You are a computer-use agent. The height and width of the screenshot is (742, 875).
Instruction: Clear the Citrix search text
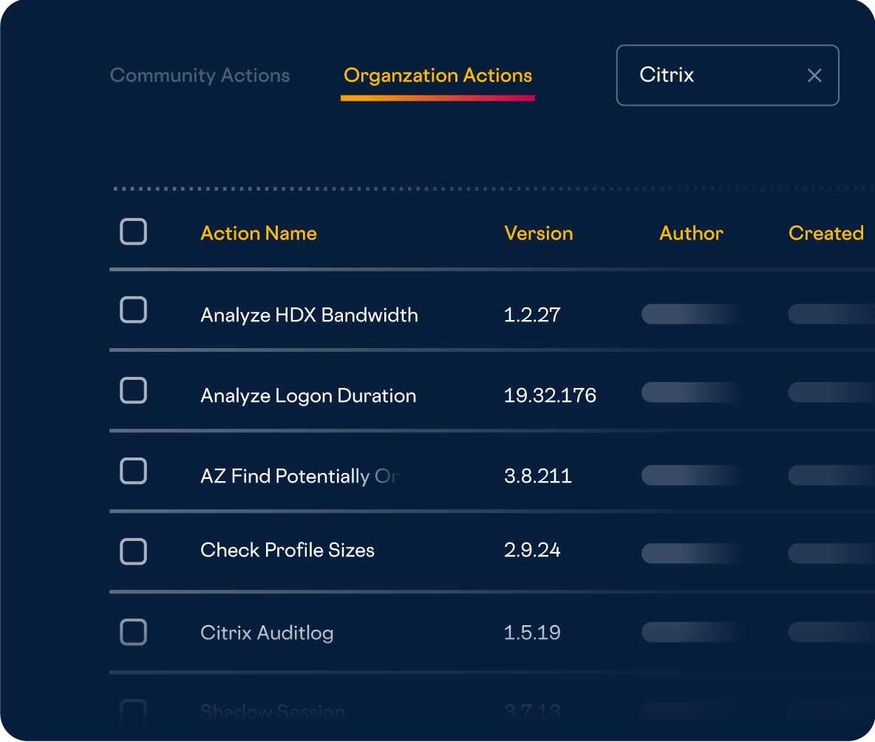(x=814, y=75)
